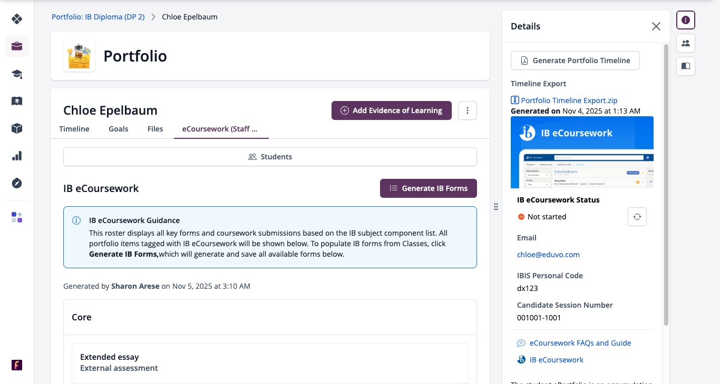This screenshot has height=384, width=720.
Task: Switch to the Files tab
Action: pyautogui.click(x=155, y=129)
